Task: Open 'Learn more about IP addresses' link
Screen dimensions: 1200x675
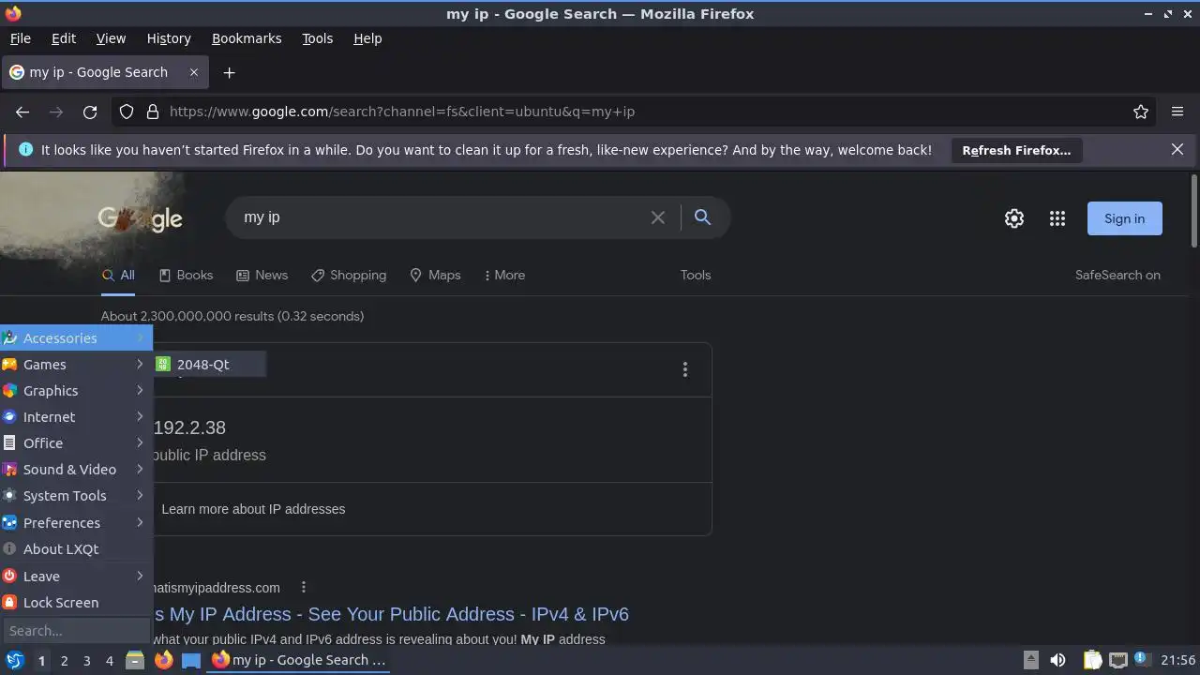Action: coord(253,509)
